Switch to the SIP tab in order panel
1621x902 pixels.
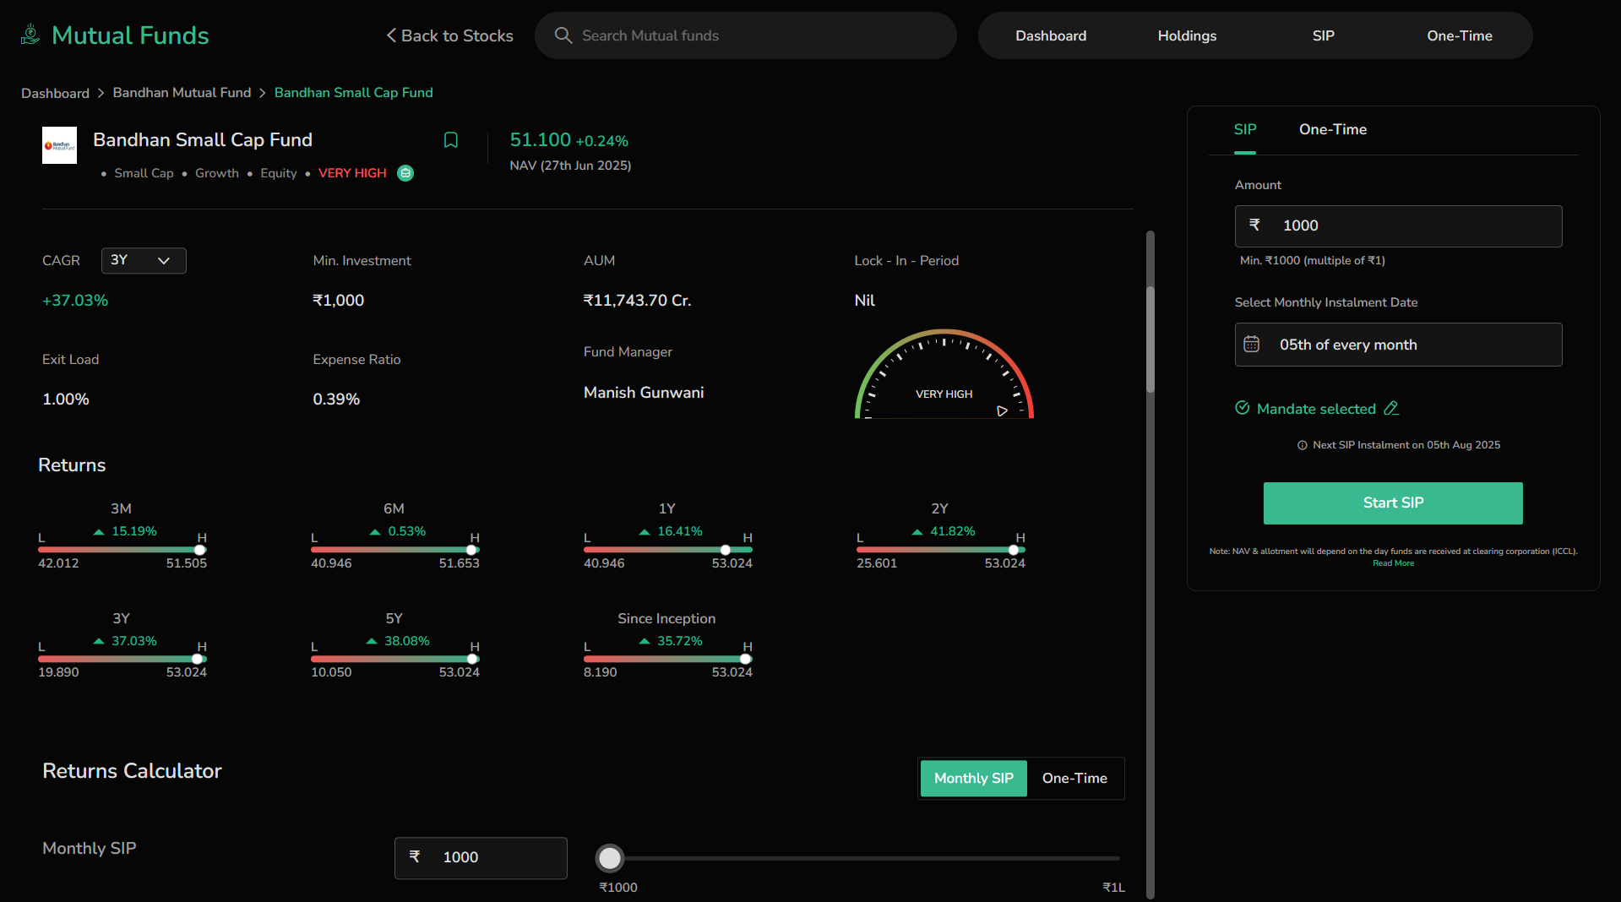pos(1244,129)
